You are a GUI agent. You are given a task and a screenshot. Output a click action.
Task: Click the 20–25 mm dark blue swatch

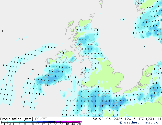[45, 122]
